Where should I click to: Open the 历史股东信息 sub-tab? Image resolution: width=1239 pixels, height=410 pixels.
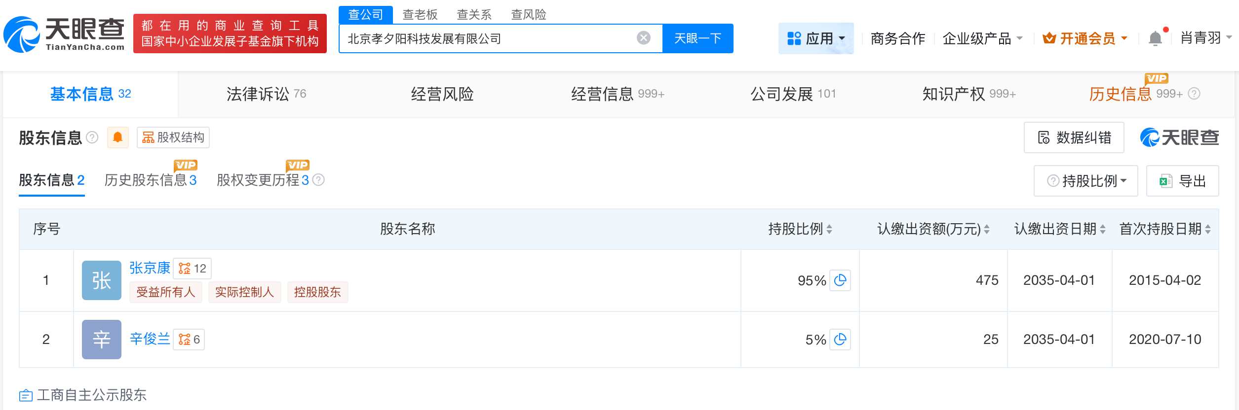[x=150, y=180]
